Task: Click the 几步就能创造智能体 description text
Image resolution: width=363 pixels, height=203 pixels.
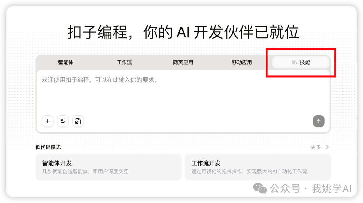Action: point(85,171)
